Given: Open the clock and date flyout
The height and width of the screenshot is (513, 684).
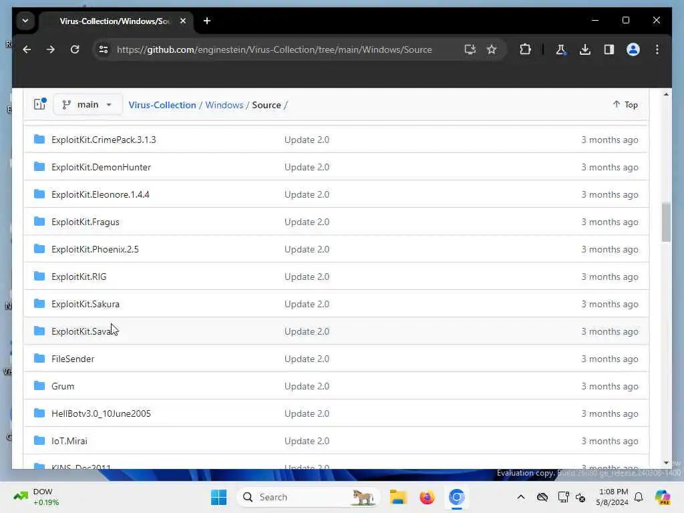Looking at the screenshot, I should click(613, 497).
